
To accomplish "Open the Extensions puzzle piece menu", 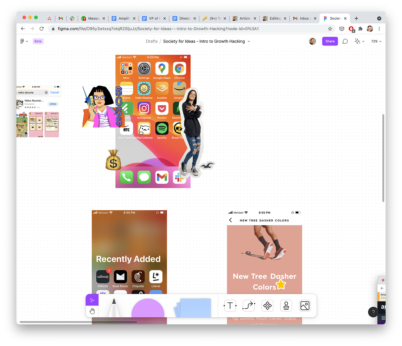I will 360,29.
